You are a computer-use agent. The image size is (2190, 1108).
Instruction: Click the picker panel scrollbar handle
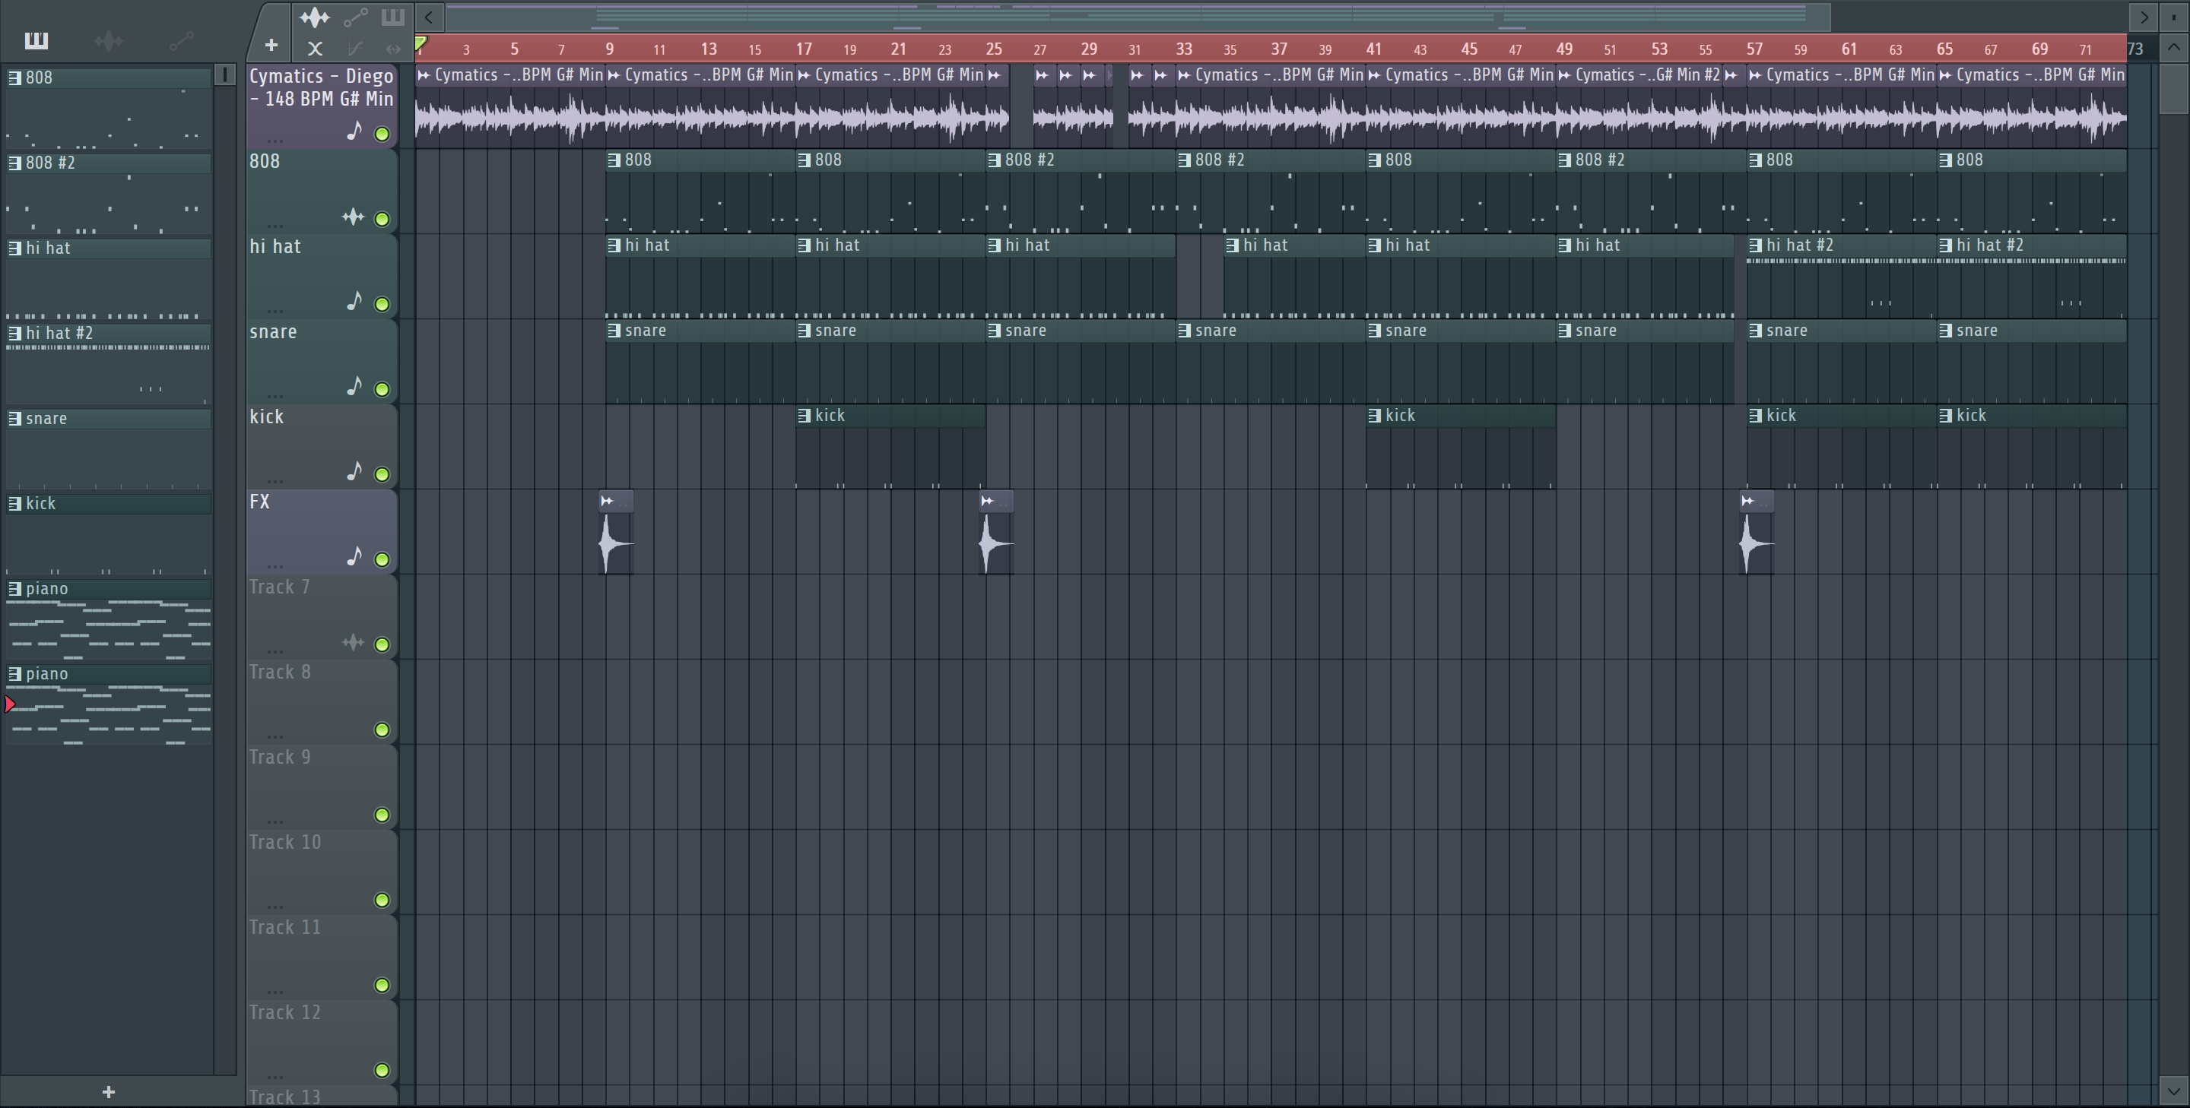224,74
